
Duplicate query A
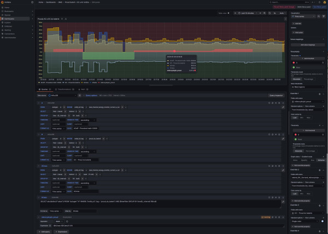[x=273, y=103]
